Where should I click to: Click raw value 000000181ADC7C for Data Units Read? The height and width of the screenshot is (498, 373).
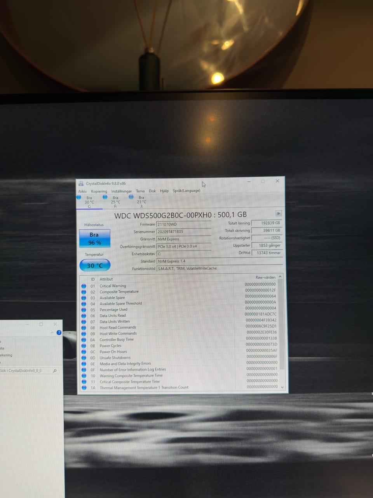click(x=260, y=314)
